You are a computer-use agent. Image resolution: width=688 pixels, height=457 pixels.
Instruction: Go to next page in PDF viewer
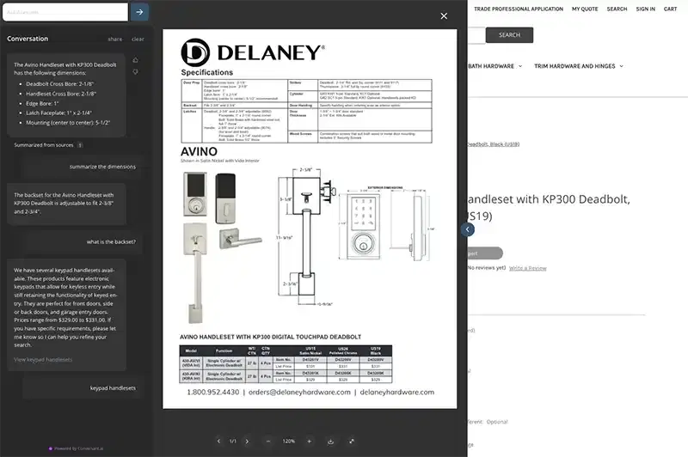click(247, 442)
